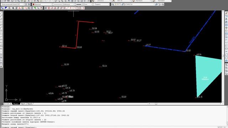The image size is (228, 128).
Task: Switch to the Модель tab
Action: (x=16, y=104)
